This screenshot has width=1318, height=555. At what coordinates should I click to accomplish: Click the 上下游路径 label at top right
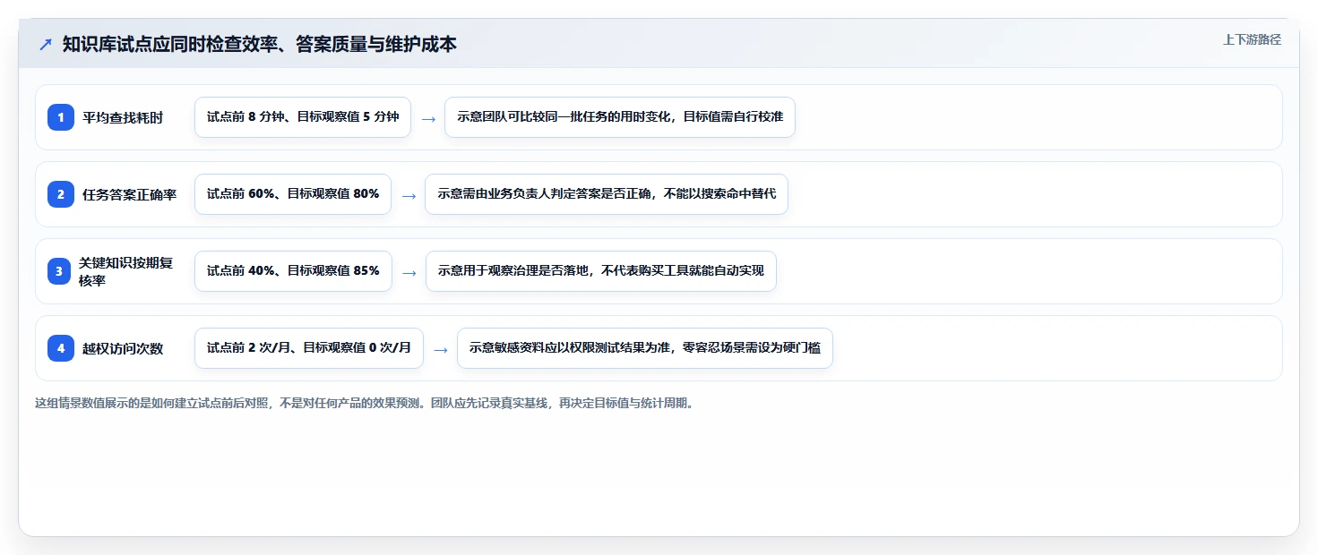click(1252, 39)
